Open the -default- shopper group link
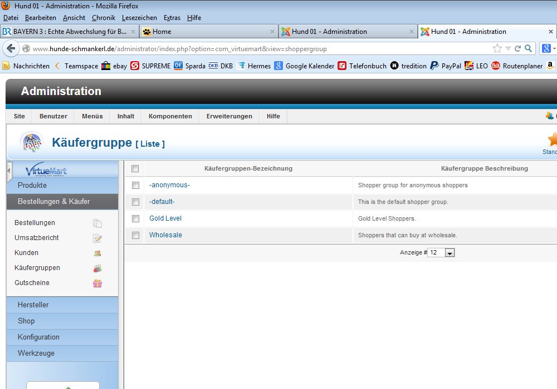The height and width of the screenshot is (389, 557). pos(162,202)
